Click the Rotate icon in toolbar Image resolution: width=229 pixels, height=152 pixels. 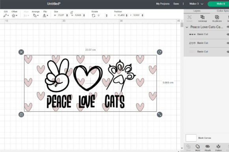pos(94,16)
